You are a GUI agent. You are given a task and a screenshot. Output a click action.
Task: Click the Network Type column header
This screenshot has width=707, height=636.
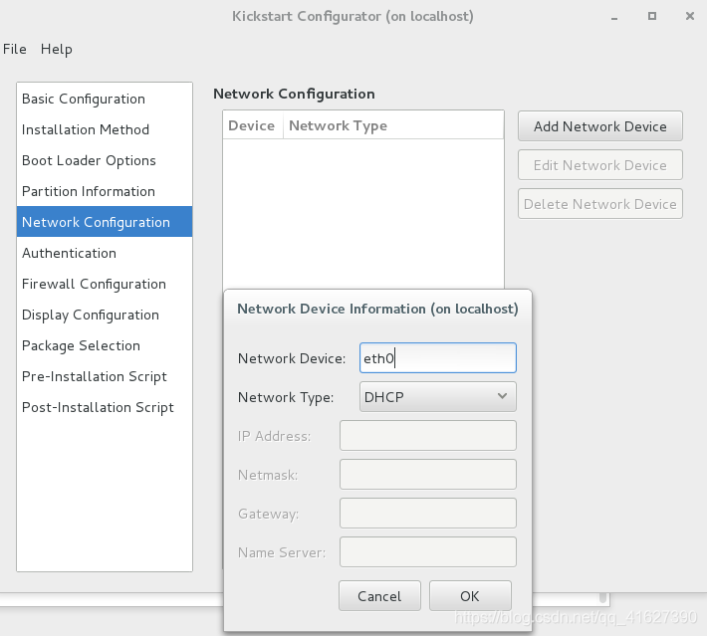click(393, 125)
